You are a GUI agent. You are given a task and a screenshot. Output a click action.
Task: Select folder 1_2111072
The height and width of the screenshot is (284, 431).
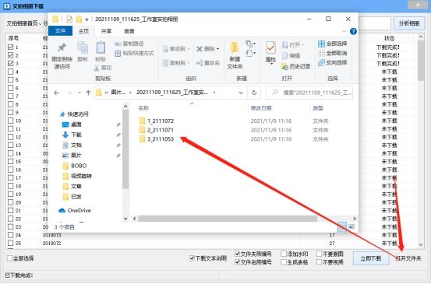[157, 121]
